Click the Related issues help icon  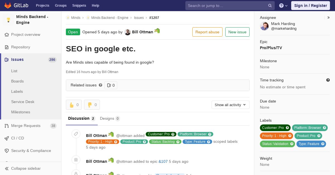100,85
